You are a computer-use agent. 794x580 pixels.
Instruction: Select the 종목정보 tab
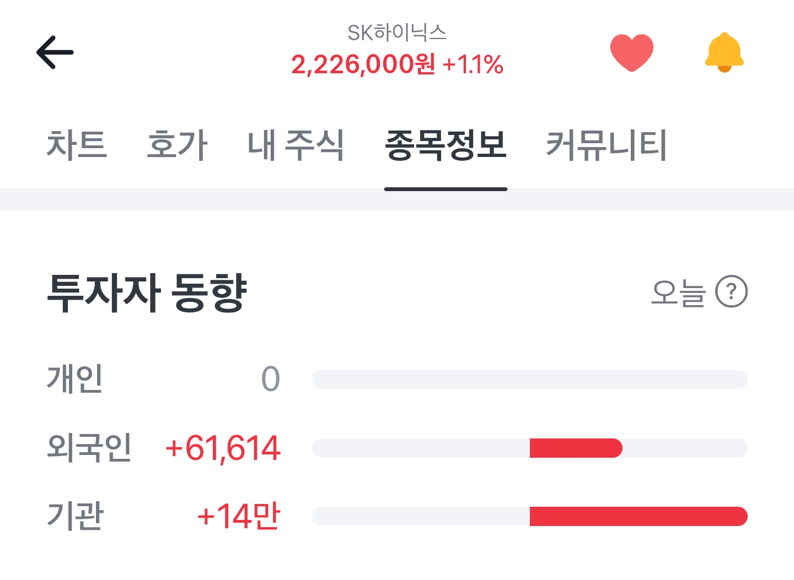(446, 145)
